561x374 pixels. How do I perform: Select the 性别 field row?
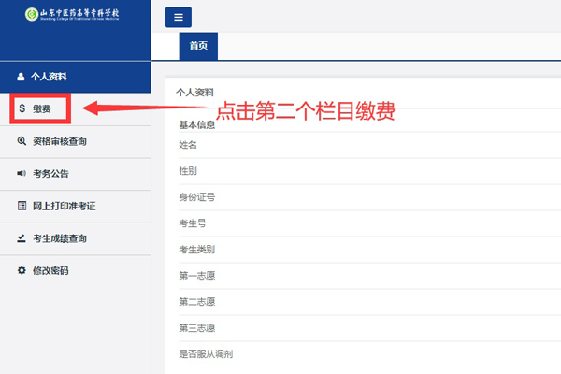point(370,171)
